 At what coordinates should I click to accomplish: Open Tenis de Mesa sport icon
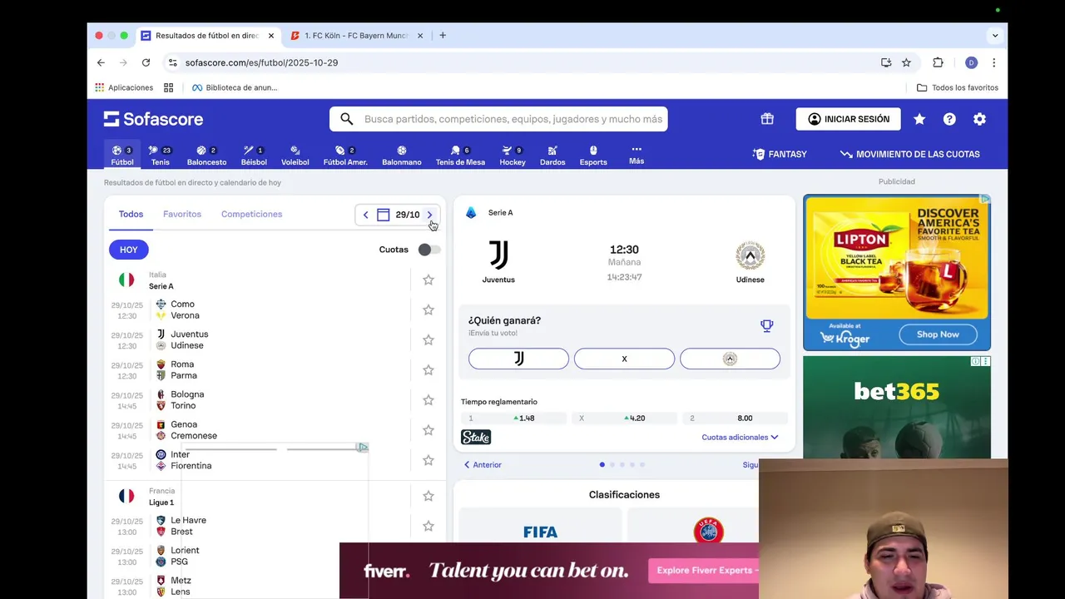460,155
